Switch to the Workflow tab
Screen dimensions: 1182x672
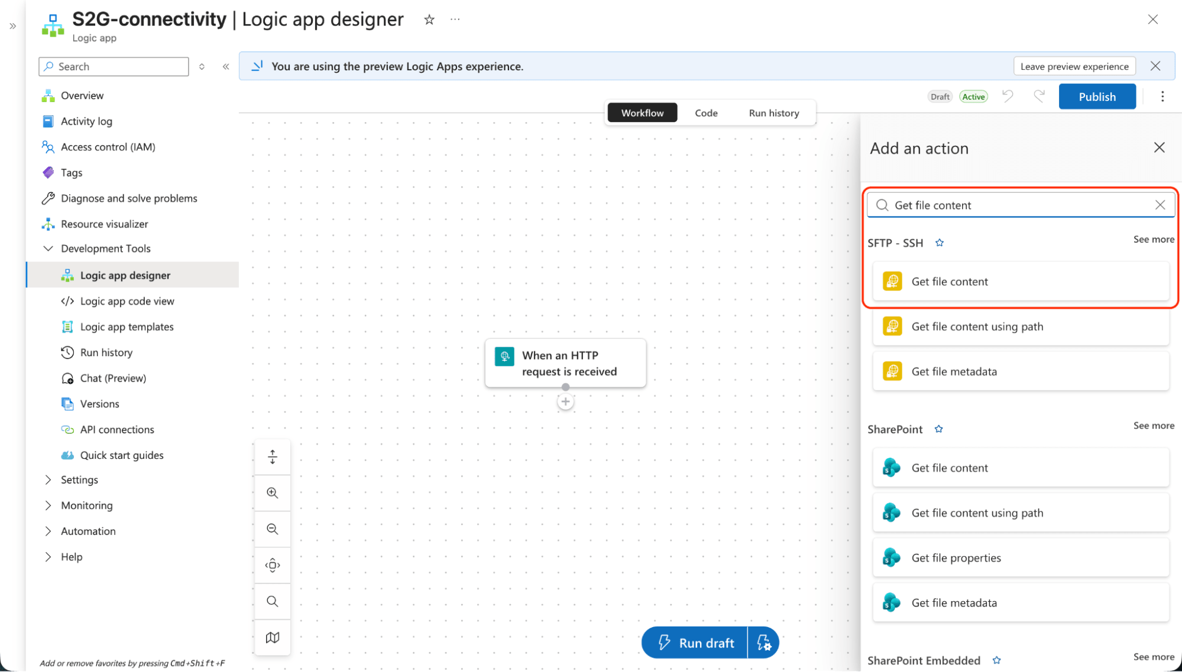pyautogui.click(x=642, y=113)
